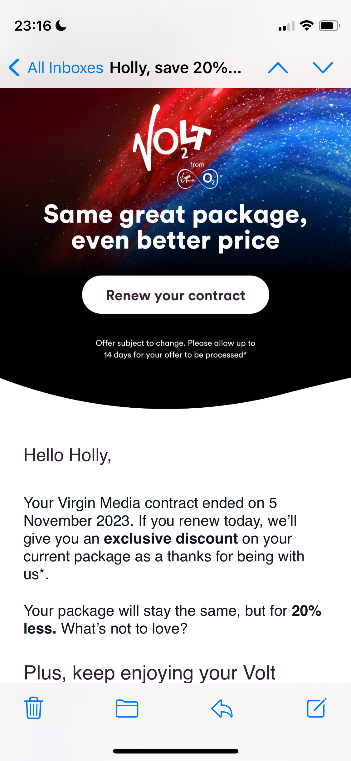Tap the Same great package headline
351x761 pixels.
[x=176, y=227]
